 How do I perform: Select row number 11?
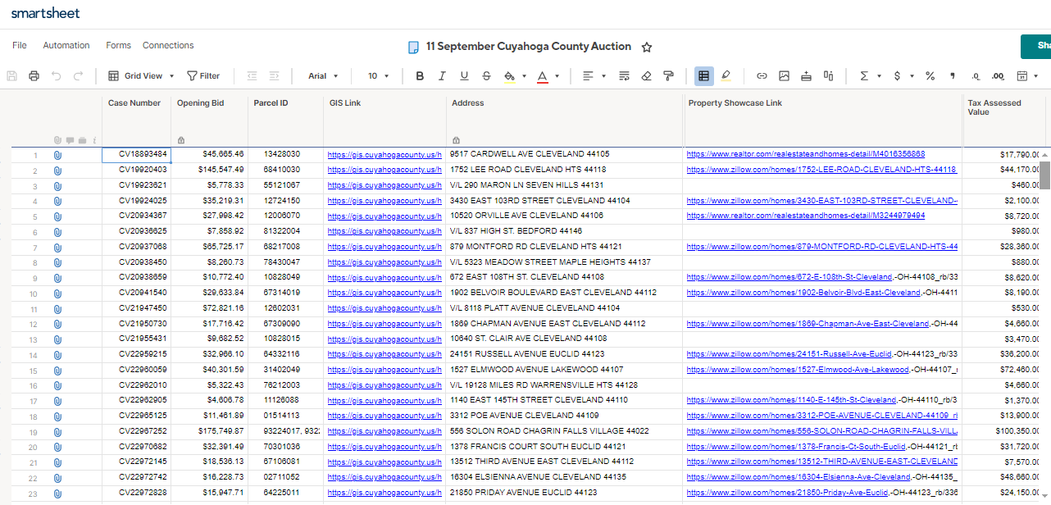coord(34,309)
